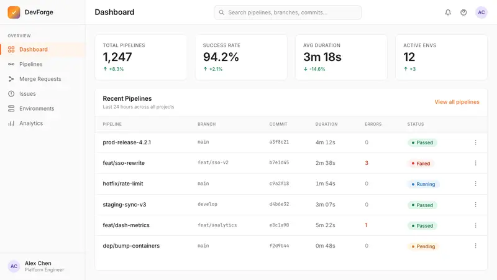Click branch feat/analytics
The width and height of the screenshot is (497, 280).
coord(217,225)
